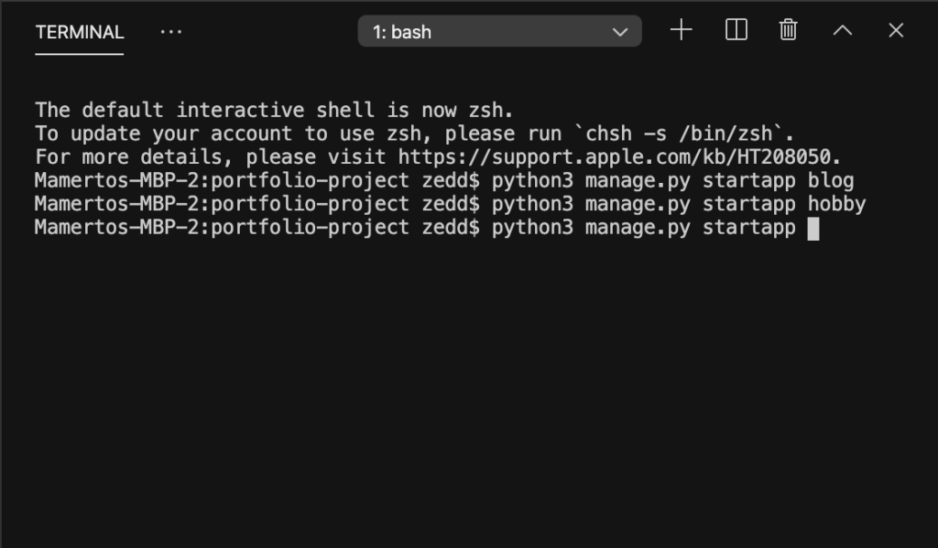
Task: Create a new terminal with plus icon
Action: pos(681,30)
